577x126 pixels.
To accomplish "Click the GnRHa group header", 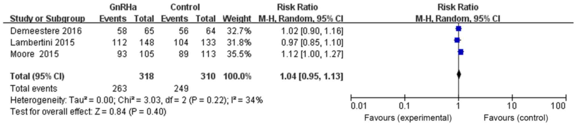I will [123, 7].
